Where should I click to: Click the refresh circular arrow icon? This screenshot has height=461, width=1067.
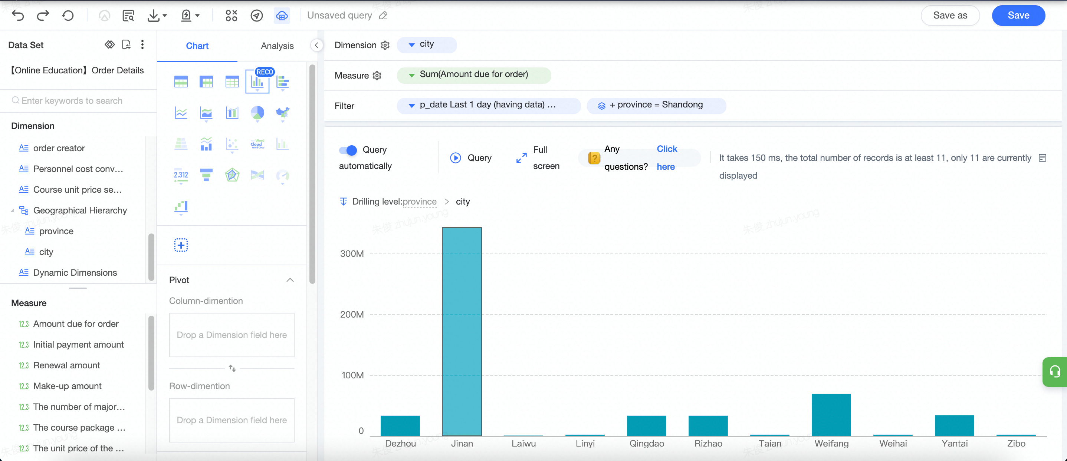[x=68, y=16]
